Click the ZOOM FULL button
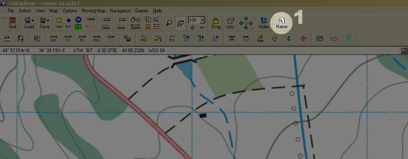Screen dimensions: 408x159 pyautogui.click(x=96, y=38)
